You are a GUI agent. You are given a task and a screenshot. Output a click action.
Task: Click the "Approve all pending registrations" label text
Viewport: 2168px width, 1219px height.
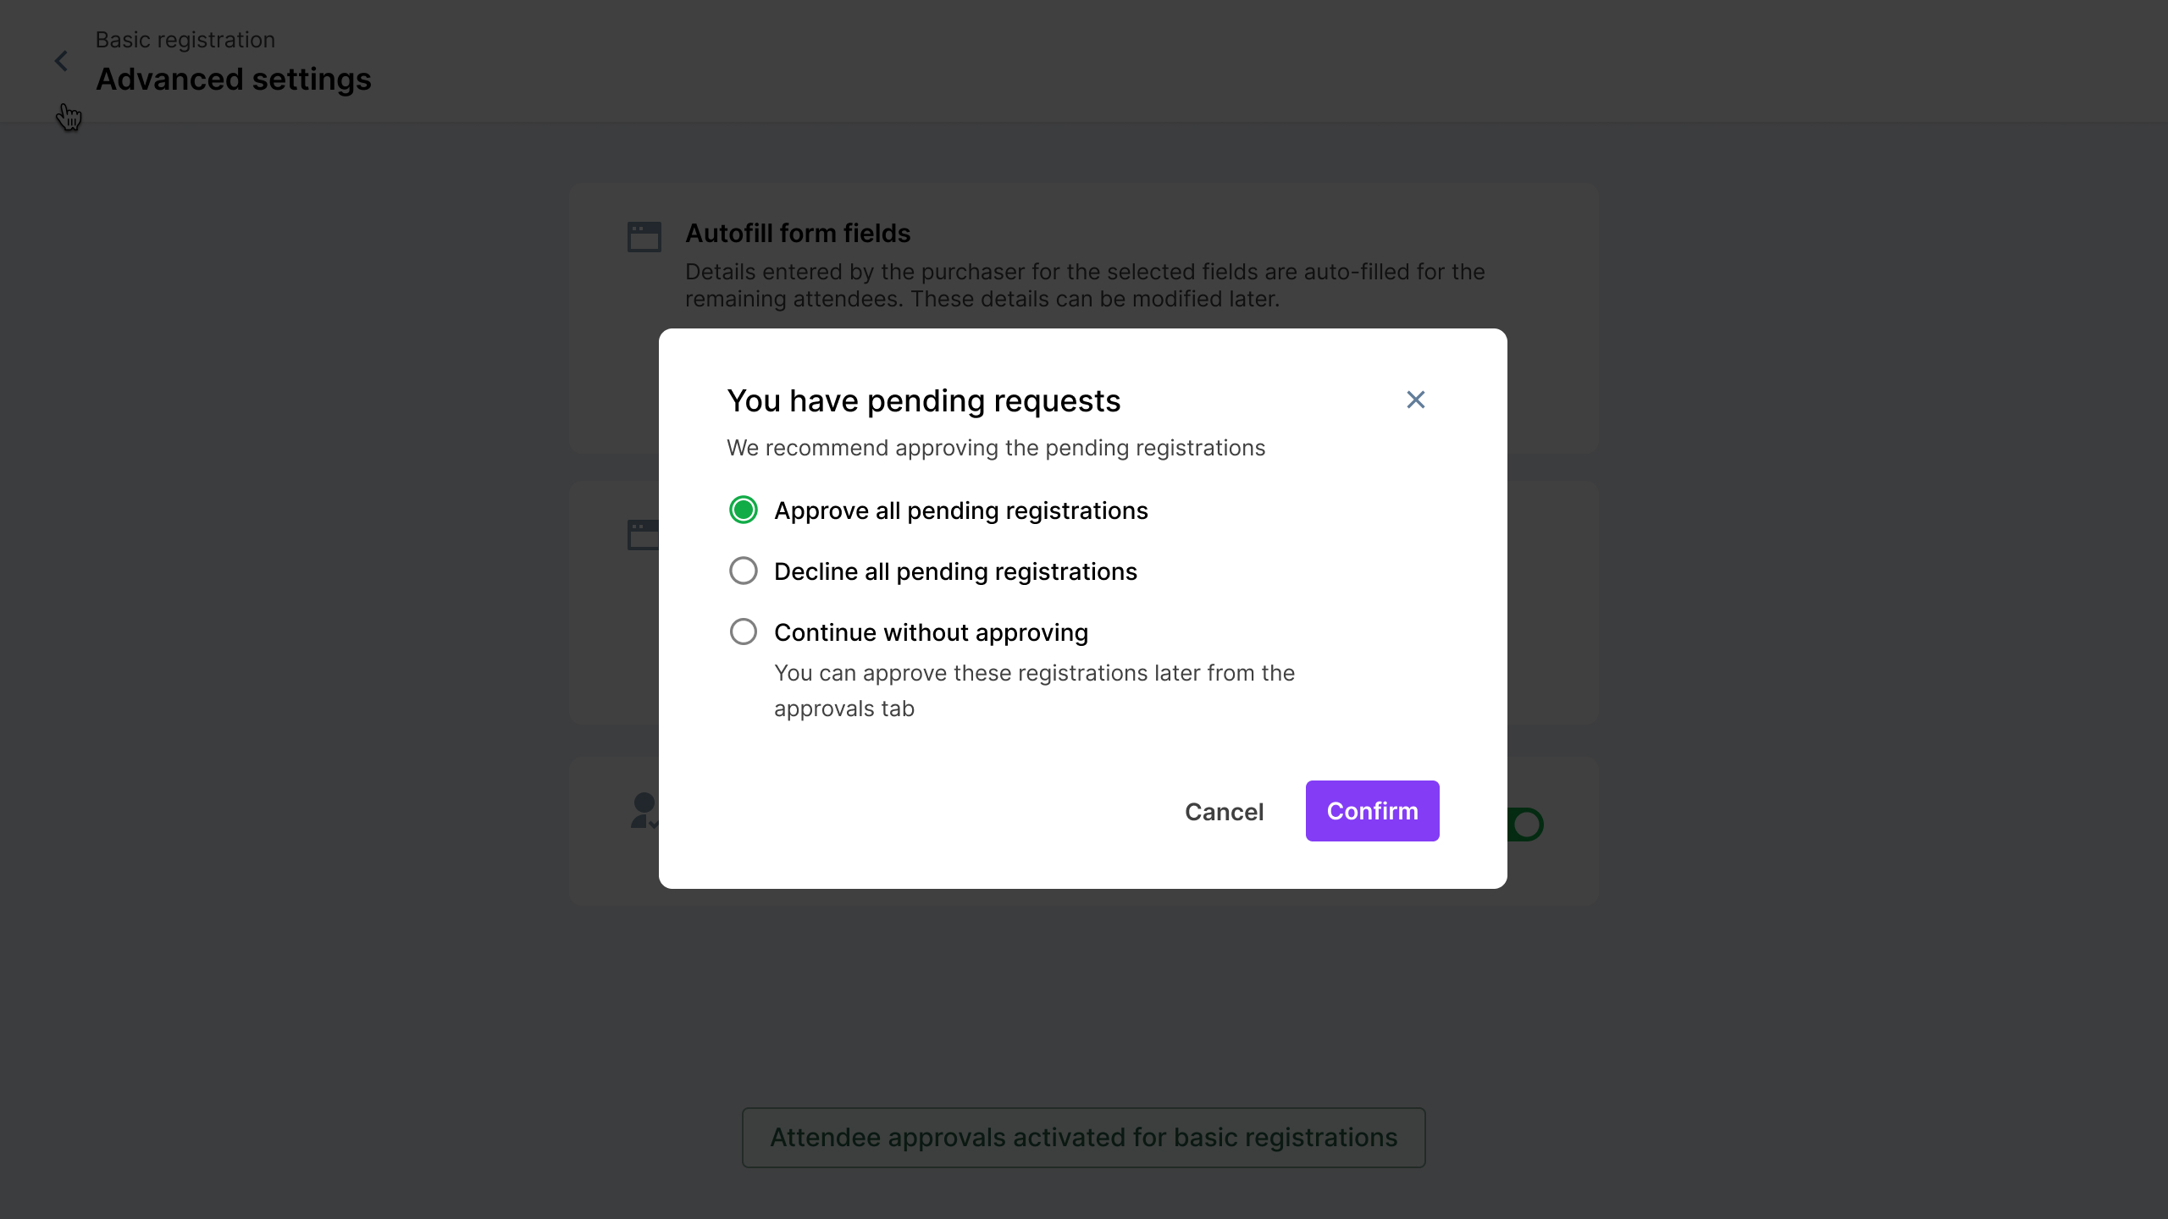tap(960, 510)
